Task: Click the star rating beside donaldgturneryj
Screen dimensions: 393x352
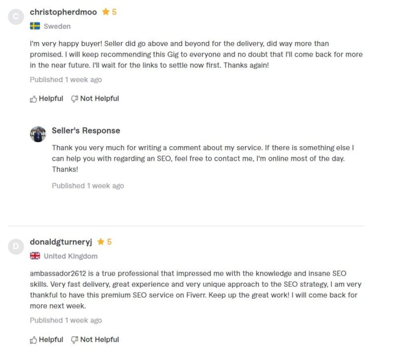Action: [105, 242]
